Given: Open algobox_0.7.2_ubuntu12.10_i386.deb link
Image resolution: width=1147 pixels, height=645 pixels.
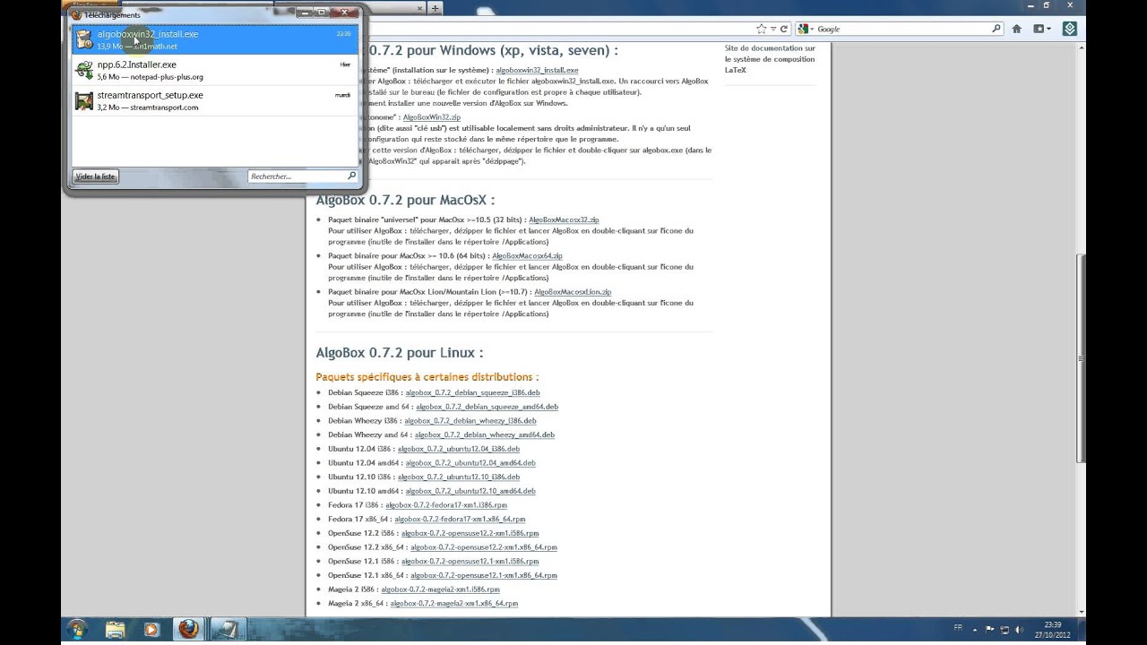Looking at the screenshot, I should [x=459, y=477].
